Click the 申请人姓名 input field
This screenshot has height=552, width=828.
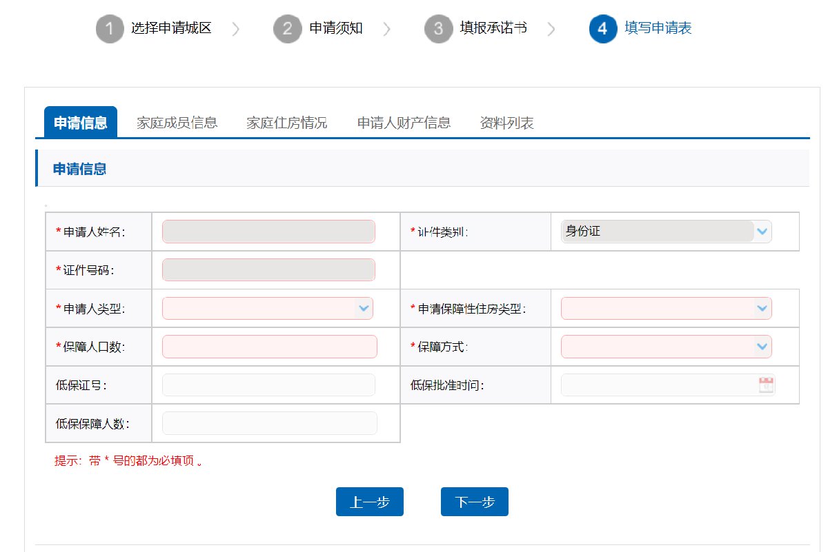tap(268, 232)
